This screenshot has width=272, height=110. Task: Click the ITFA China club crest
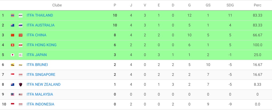[x=21, y=35]
